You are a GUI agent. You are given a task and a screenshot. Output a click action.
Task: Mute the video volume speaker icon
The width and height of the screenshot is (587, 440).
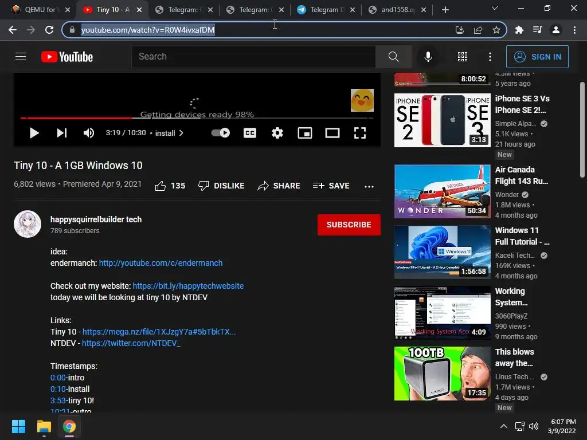pos(89,133)
